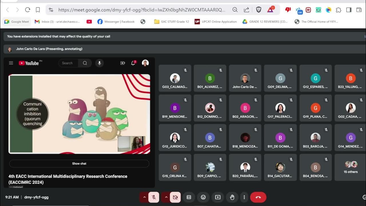Open the Gmail Inbox (3) bookmark
The width and height of the screenshot is (366, 206).
pyautogui.click(x=57, y=21)
